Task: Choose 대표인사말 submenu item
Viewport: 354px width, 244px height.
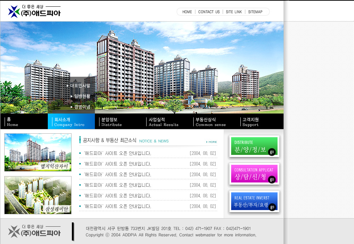Action: (x=80, y=86)
